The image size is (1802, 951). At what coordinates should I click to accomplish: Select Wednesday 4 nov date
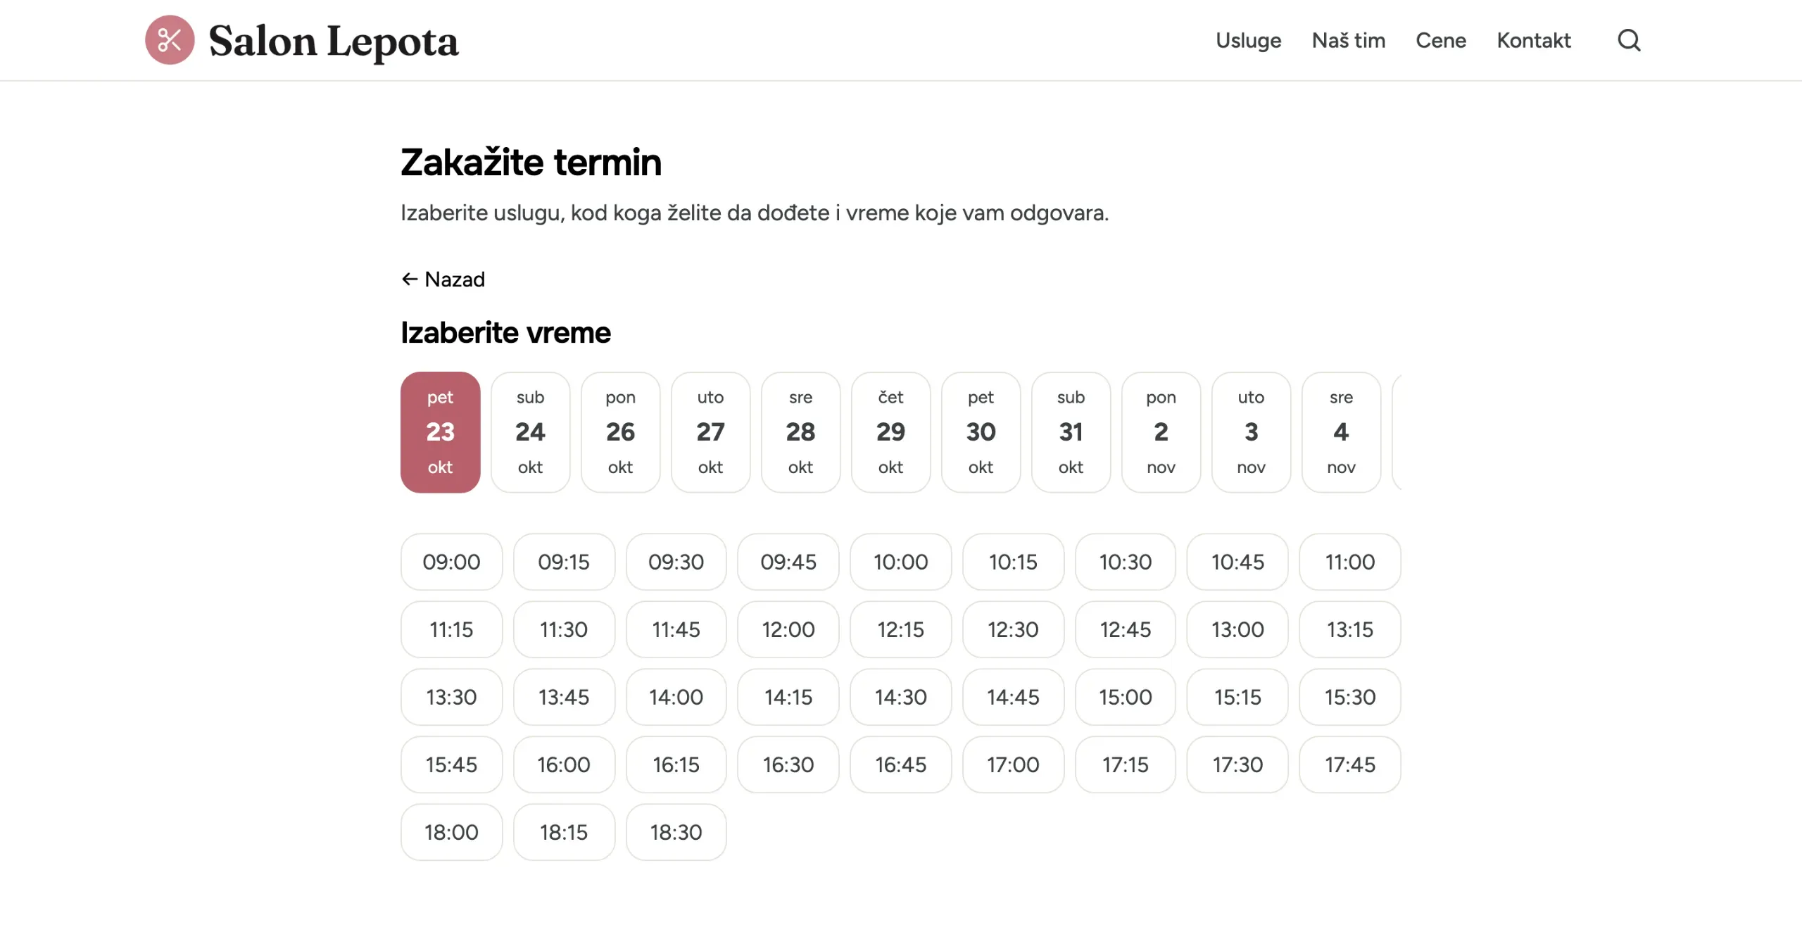[x=1341, y=432]
